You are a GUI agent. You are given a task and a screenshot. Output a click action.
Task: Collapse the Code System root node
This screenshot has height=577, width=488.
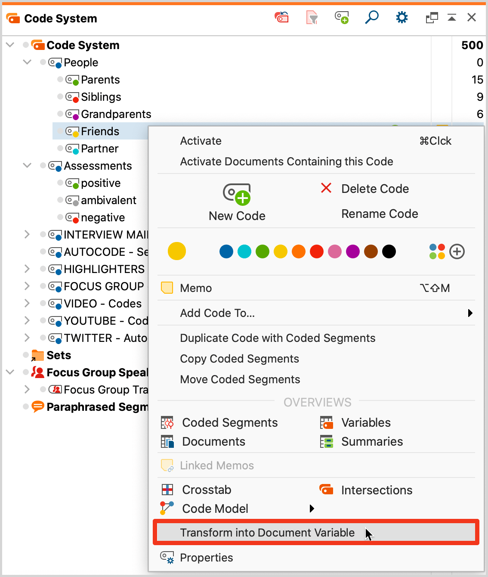[10, 45]
